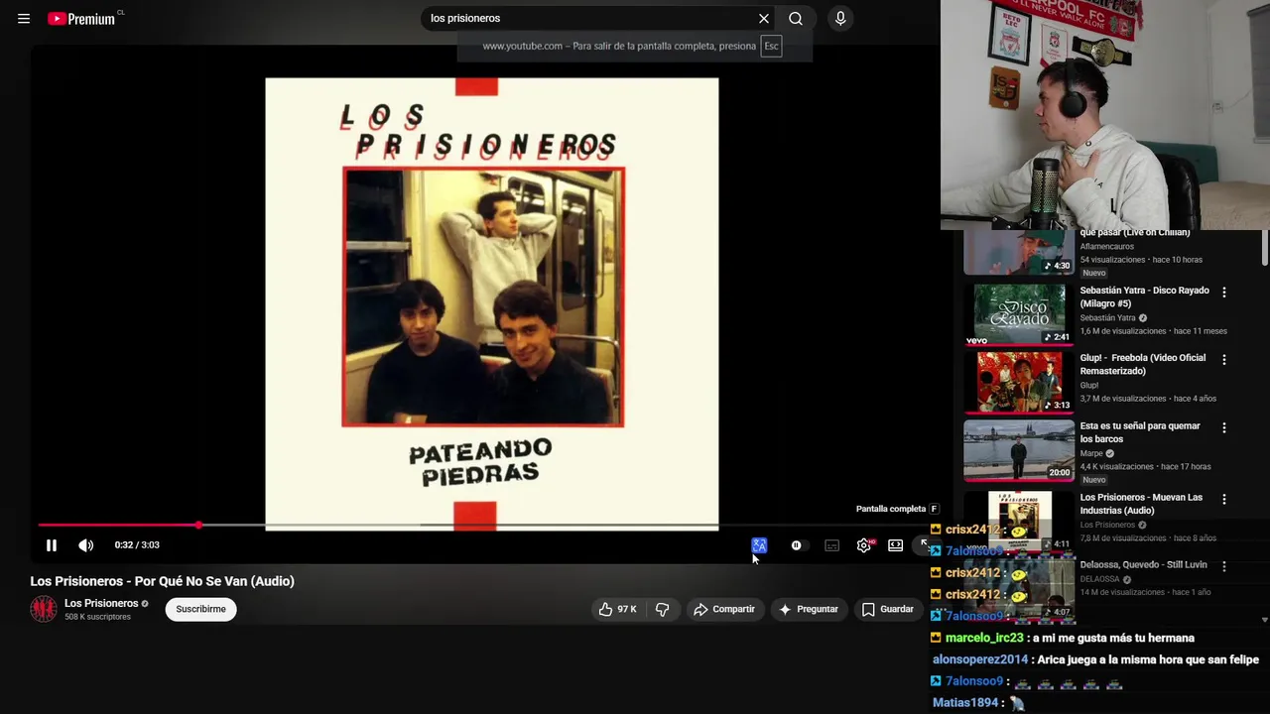Click the Guardar save button
1270x714 pixels.
[x=887, y=609]
